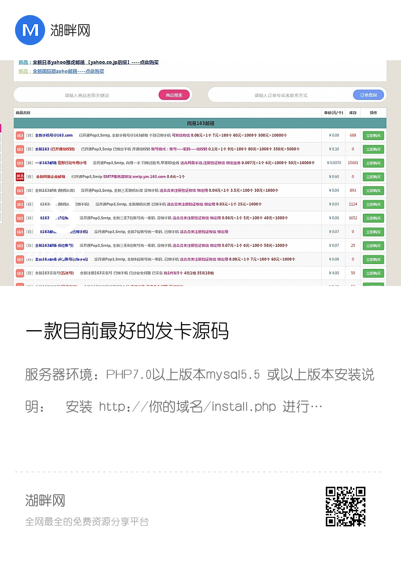Screen dimensions: 401x562
Task: Click 立即购买 in the row with stock 1652
Action: click(373, 218)
